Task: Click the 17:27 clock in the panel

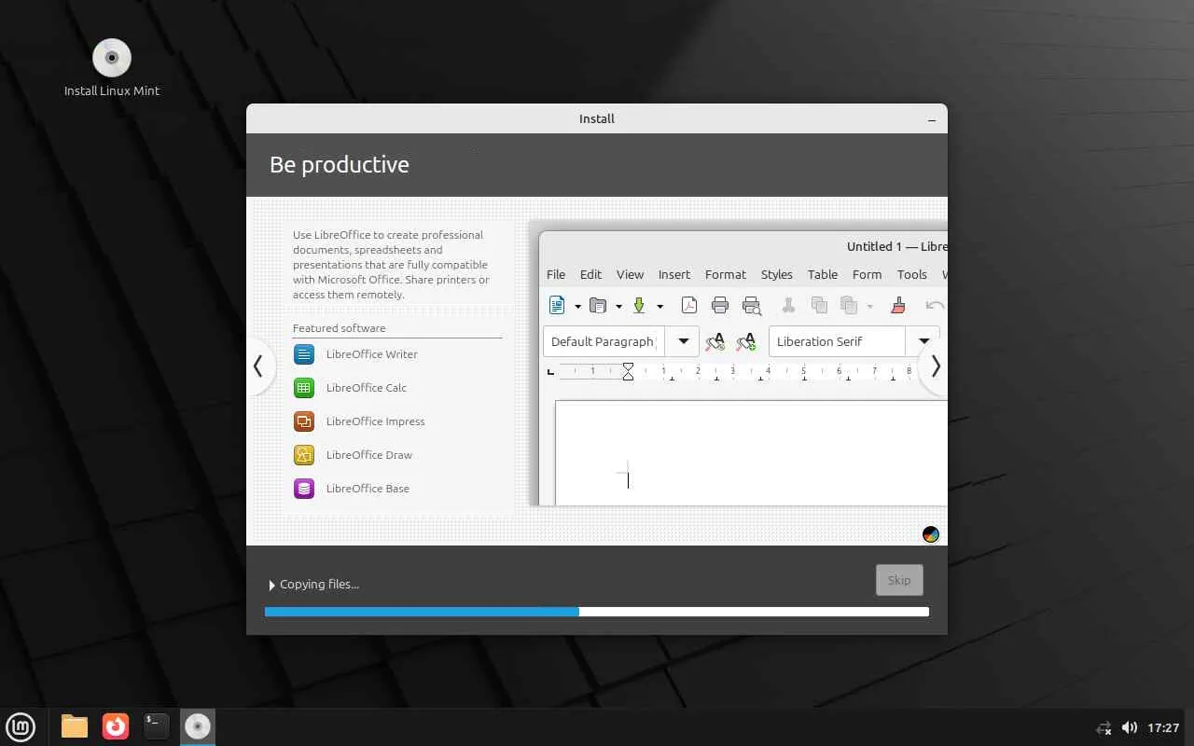Action: (x=1163, y=727)
